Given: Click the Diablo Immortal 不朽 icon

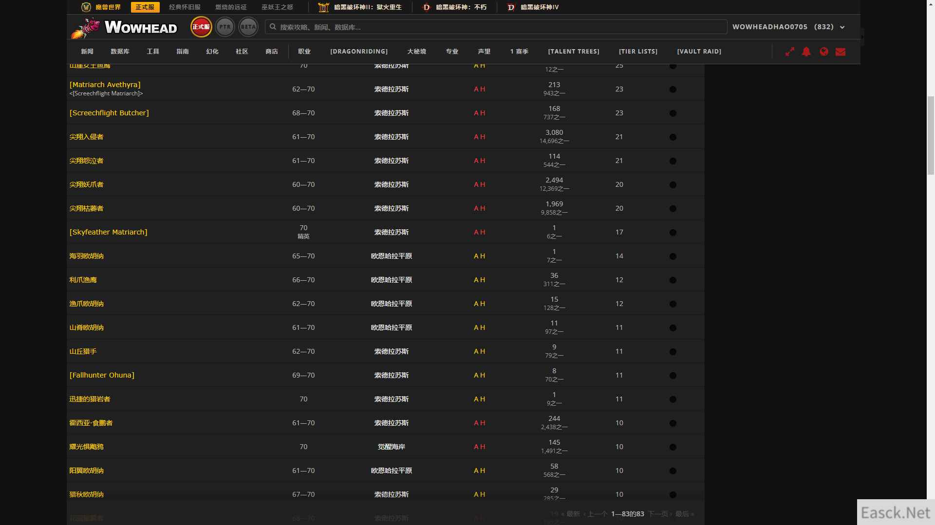Looking at the screenshot, I should (x=427, y=7).
